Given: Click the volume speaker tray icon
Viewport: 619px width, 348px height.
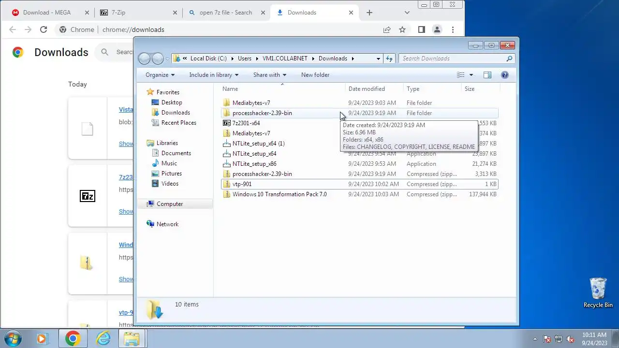Looking at the screenshot, I should (x=570, y=339).
